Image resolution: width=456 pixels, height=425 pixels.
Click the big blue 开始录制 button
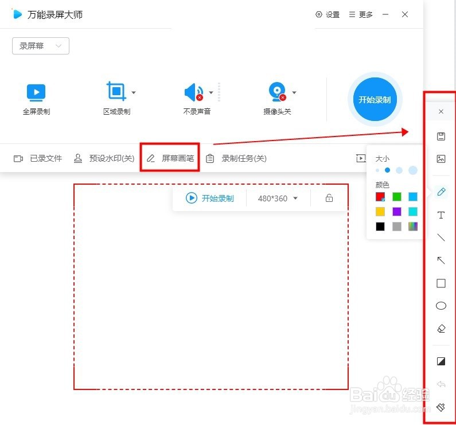click(x=375, y=99)
